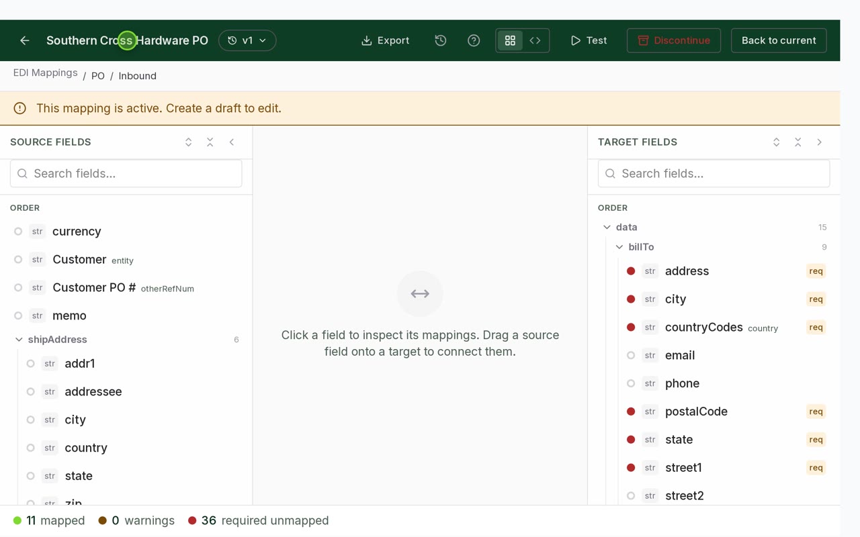Hide the Source Fields panel

point(232,142)
